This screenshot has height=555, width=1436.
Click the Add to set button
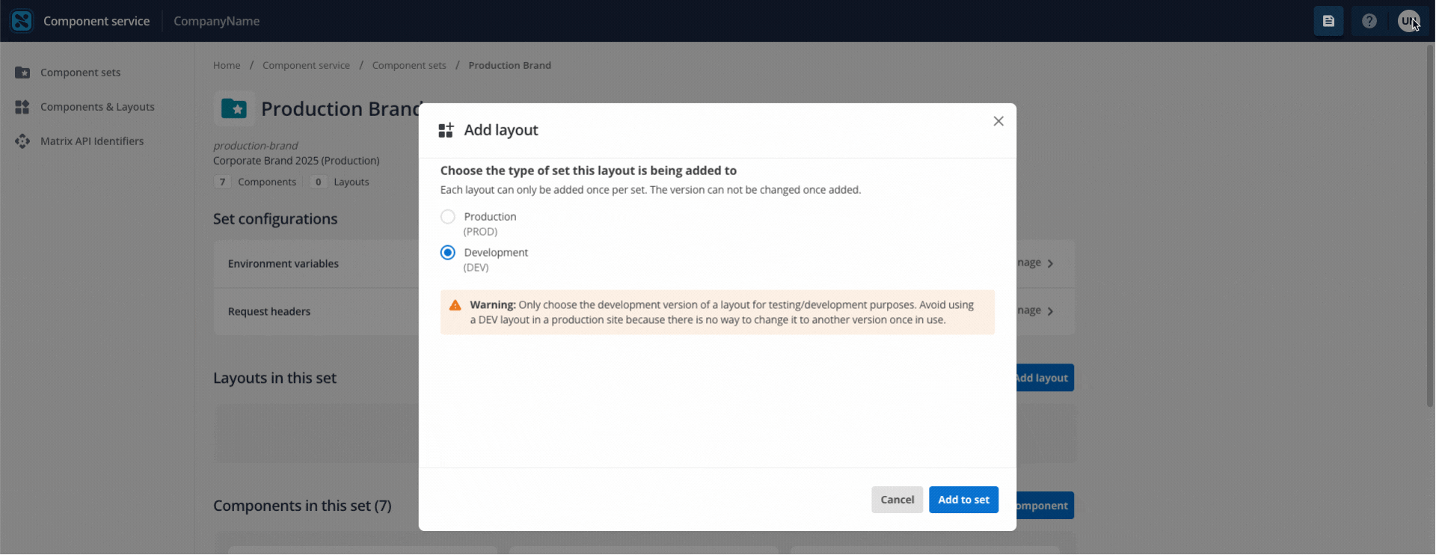[963, 500]
